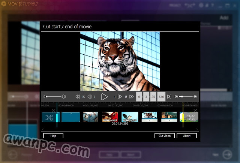Select the plain blue thumbnail in the timeline
The image size is (240, 163).
tap(71, 117)
